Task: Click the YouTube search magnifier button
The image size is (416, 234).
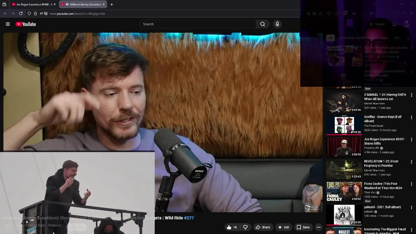Action: pyautogui.click(x=263, y=24)
